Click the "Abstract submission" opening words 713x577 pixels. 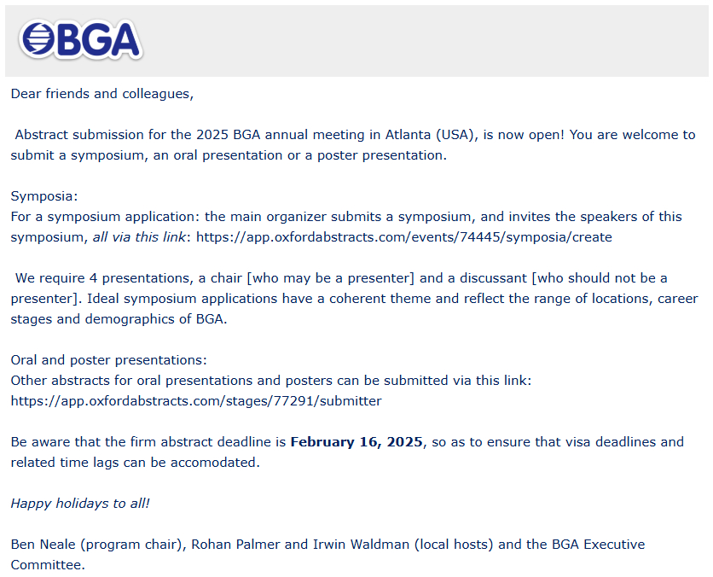click(x=73, y=134)
